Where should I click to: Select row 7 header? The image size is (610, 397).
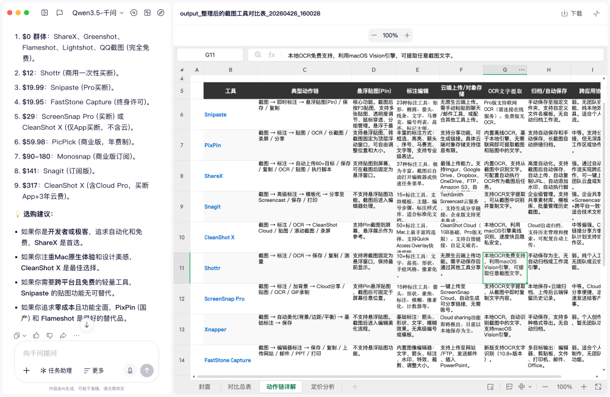point(182,145)
